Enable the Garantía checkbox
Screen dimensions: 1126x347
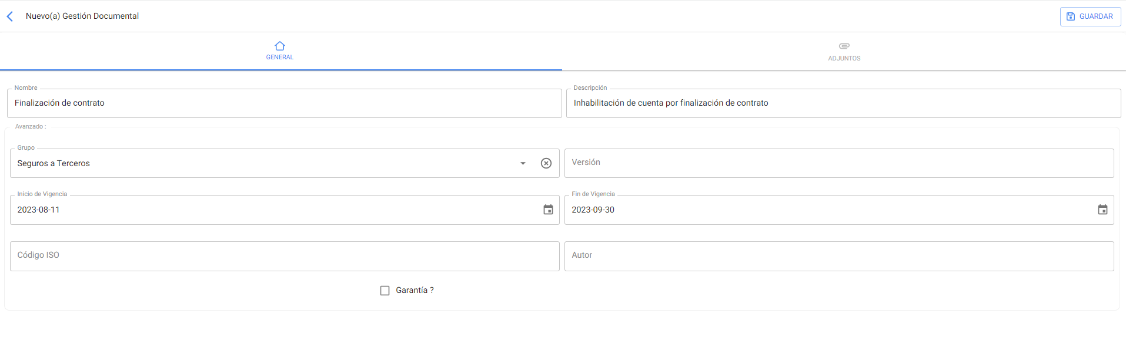(385, 291)
